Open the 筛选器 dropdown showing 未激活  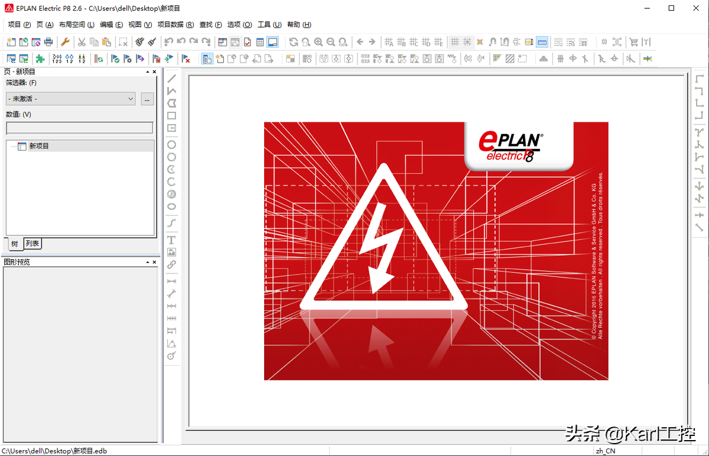tap(71, 99)
